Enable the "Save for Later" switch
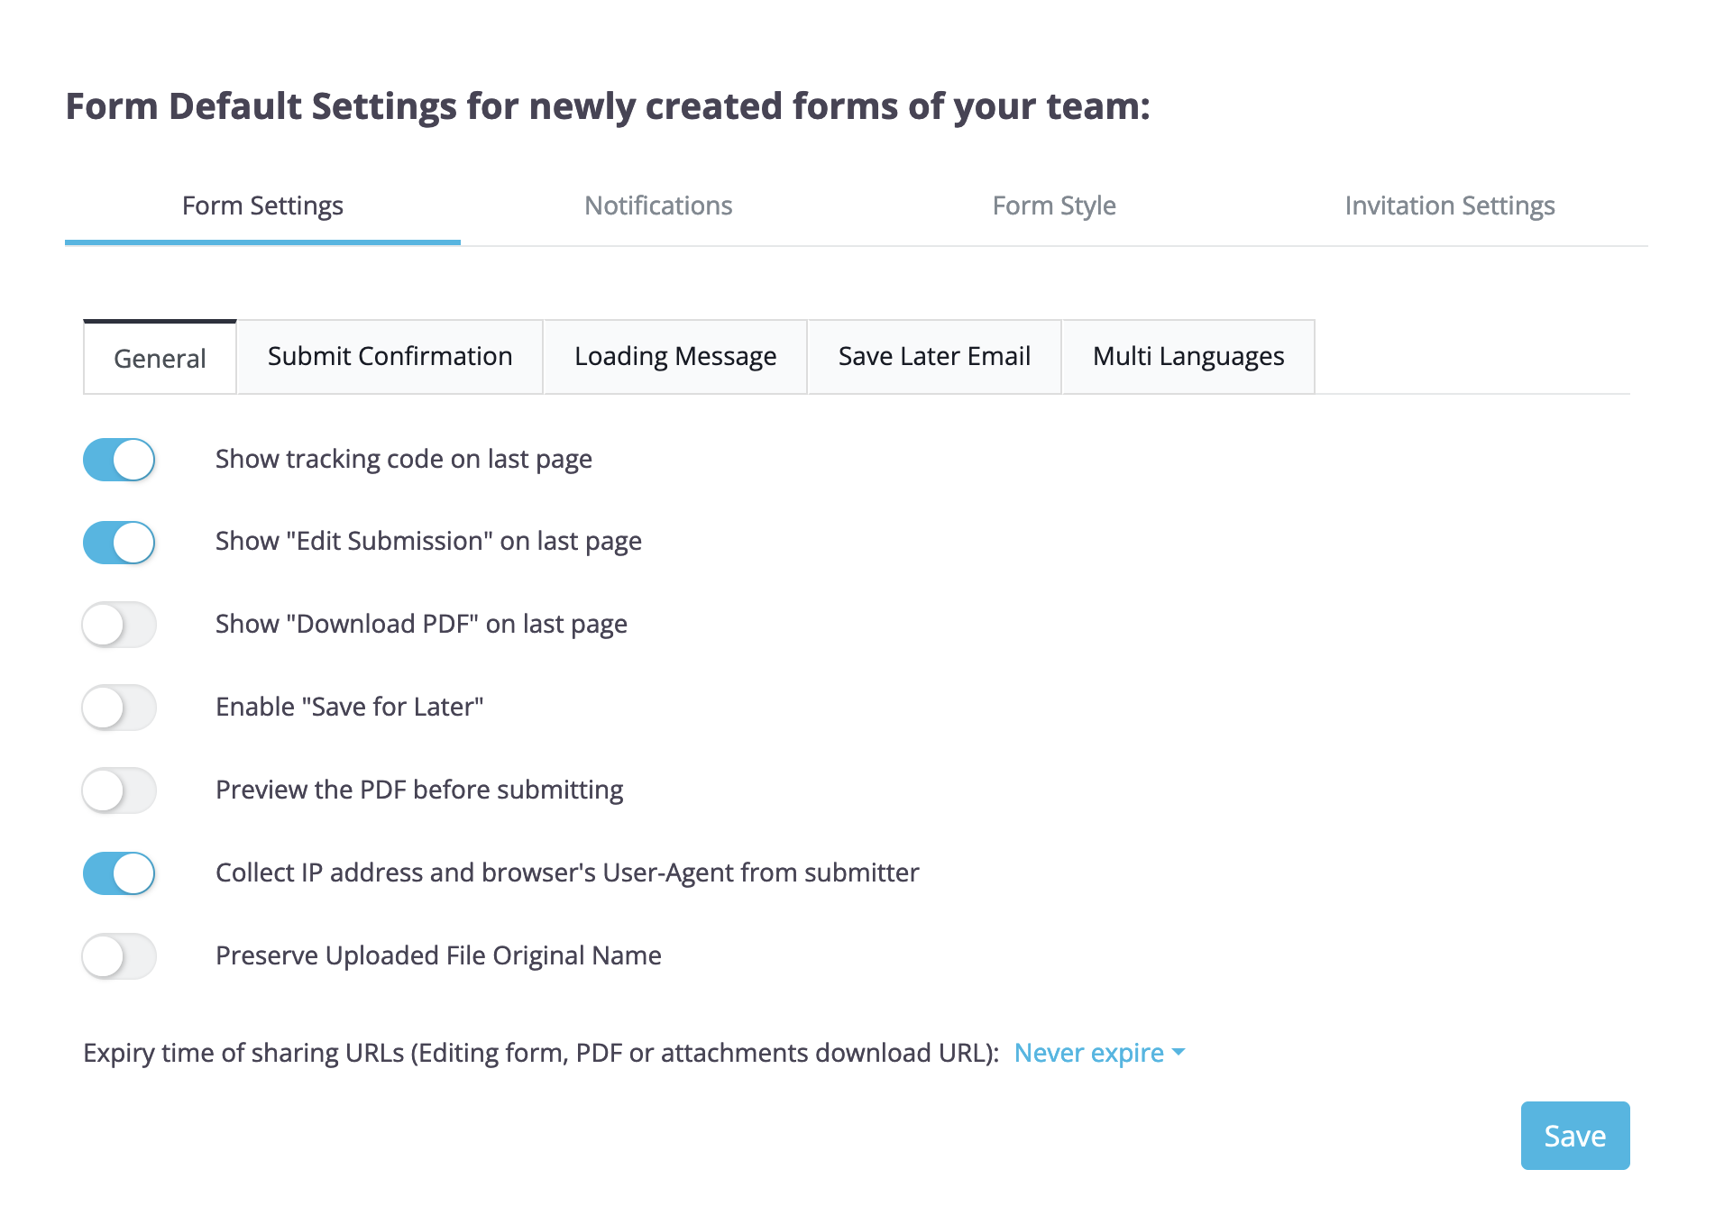This screenshot has width=1715, height=1206. [119, 708]
